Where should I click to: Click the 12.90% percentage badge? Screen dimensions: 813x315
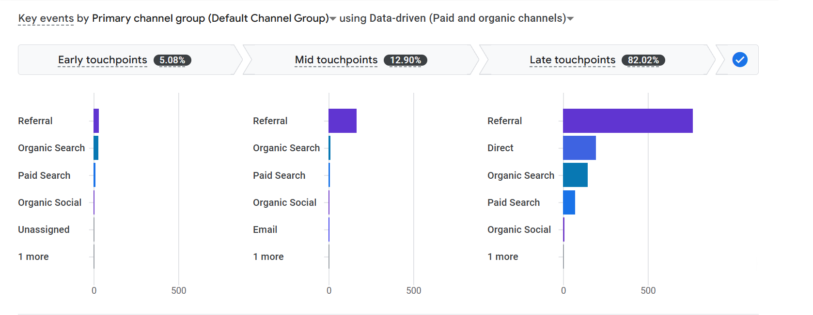coord(406,60)
